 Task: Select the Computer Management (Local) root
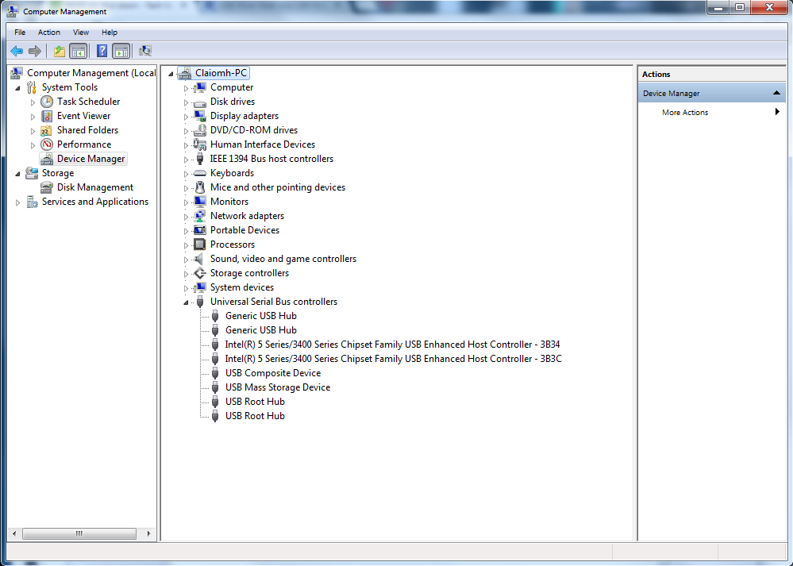click(x=91, y=73)
